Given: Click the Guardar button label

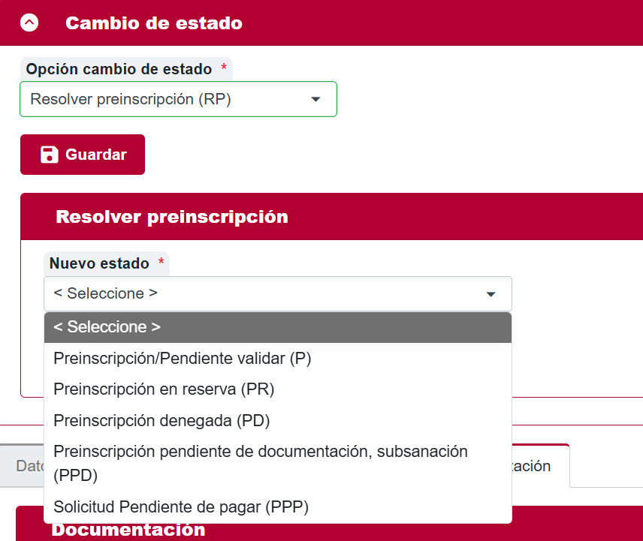Looking at the screenshot, I should coord(96,155).
